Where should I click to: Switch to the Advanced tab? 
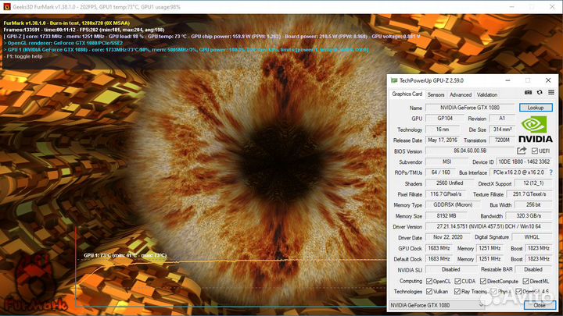(x=460, y=94)
